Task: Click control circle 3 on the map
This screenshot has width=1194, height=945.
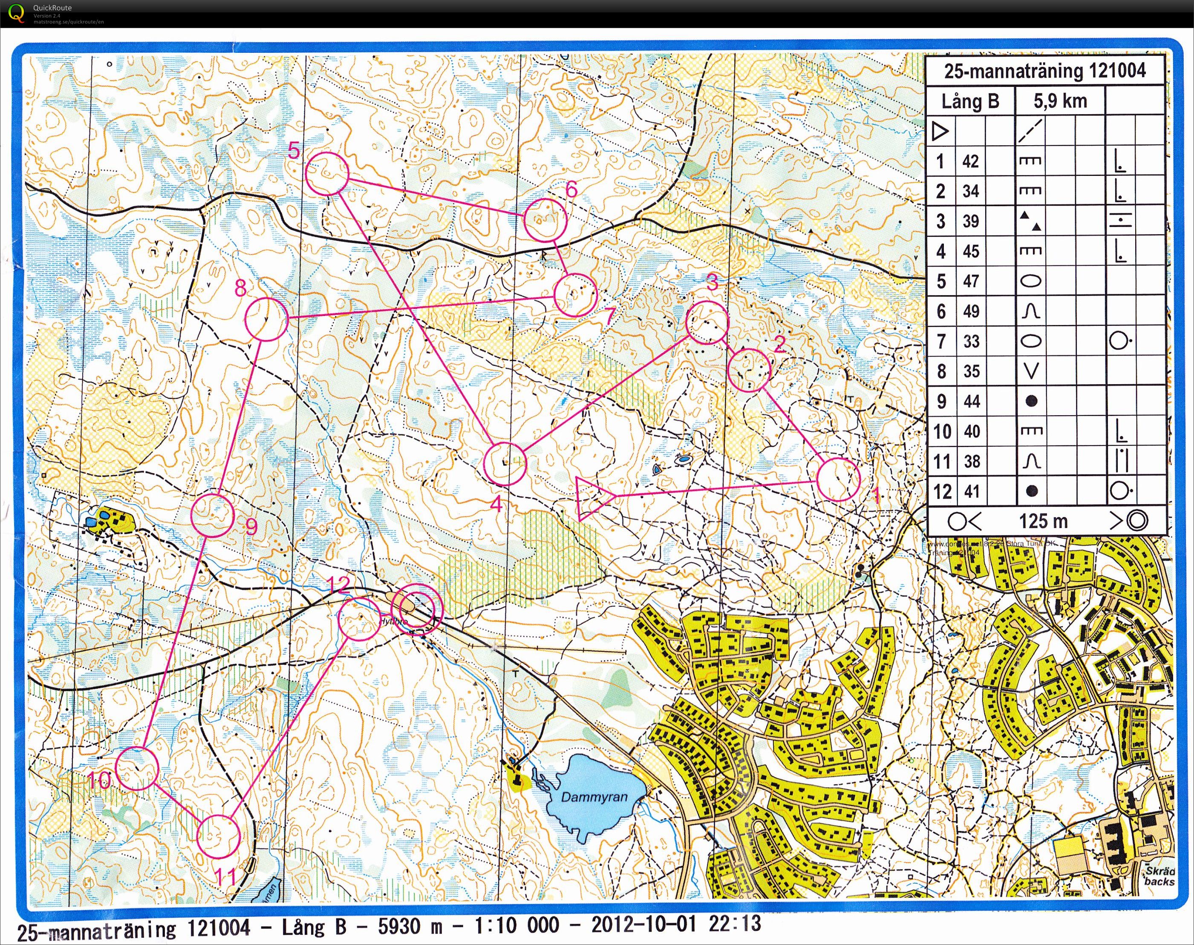Action: coord(707,322)
